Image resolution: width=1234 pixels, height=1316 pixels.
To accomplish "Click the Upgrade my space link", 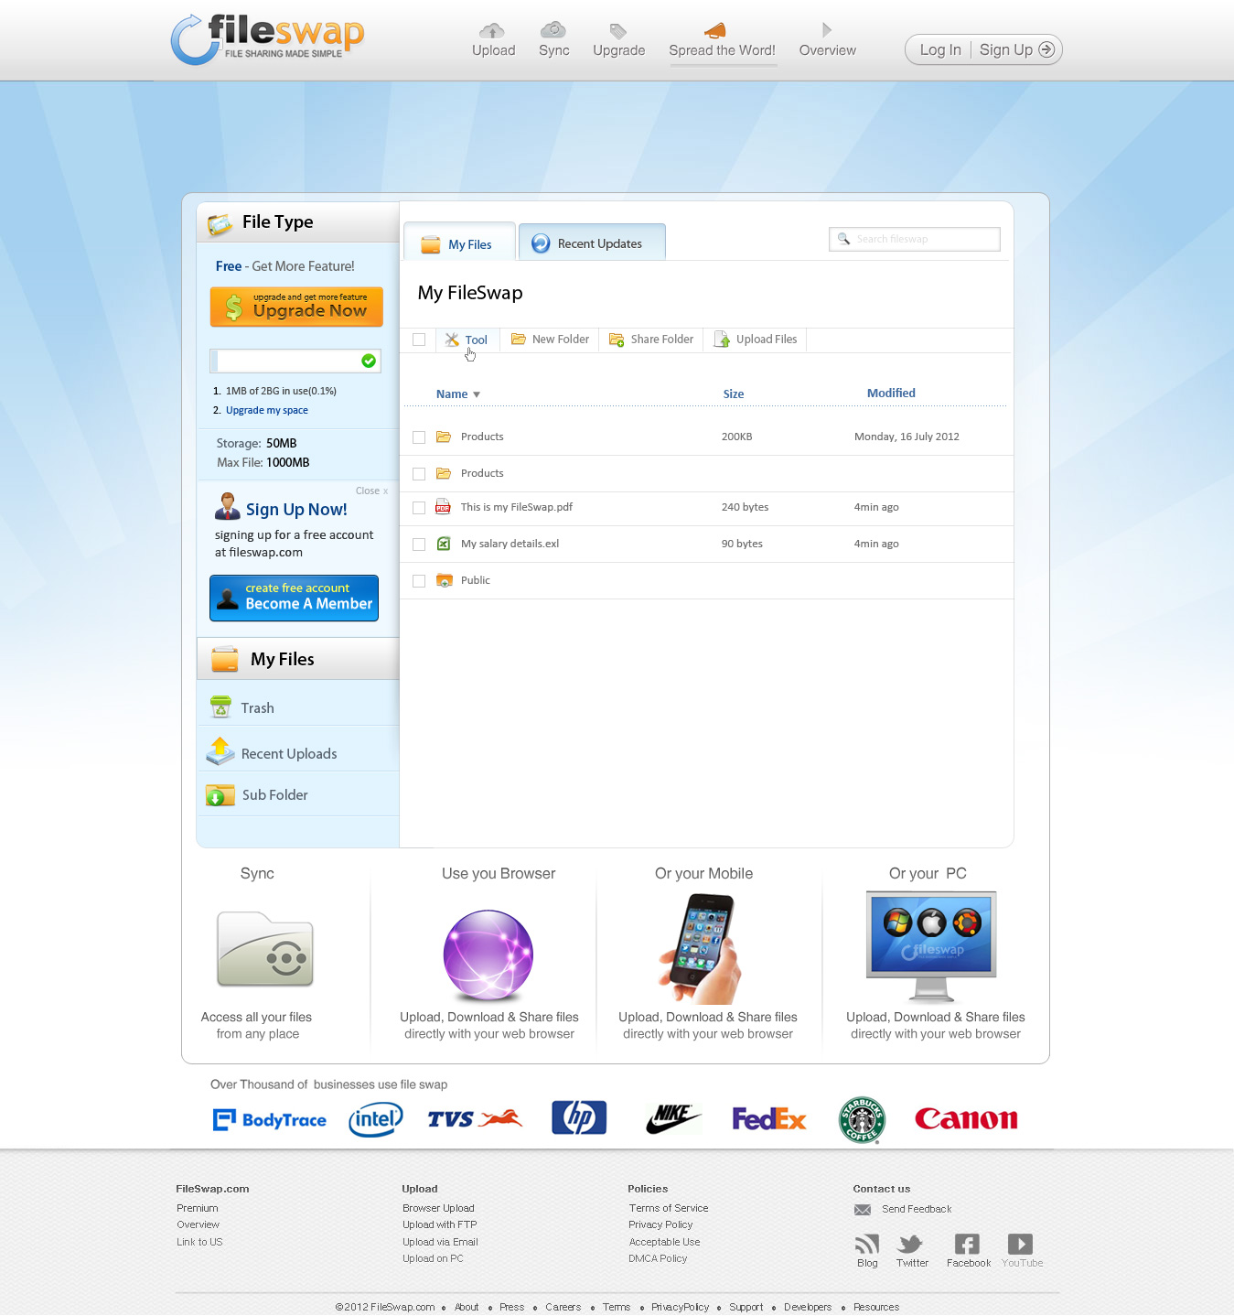I will [267, 411].
